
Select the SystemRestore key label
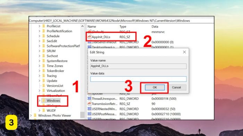tap(57, 61)
